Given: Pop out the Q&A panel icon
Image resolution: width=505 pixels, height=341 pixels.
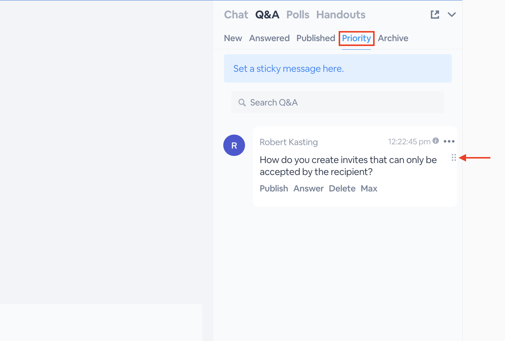Looking at the screenshot, I should (x=435, y=15).
